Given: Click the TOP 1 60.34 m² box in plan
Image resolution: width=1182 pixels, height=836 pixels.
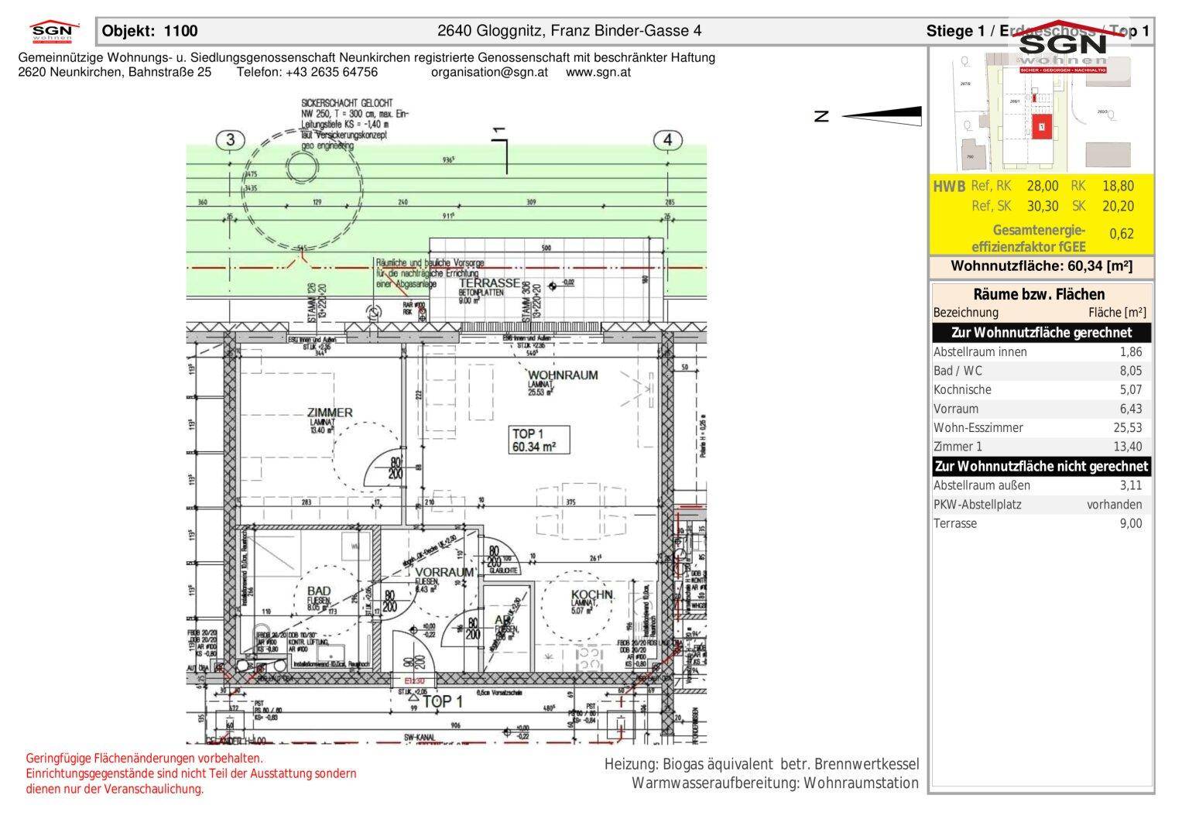Looking at the screenshot, I should (x=540, y=440).
